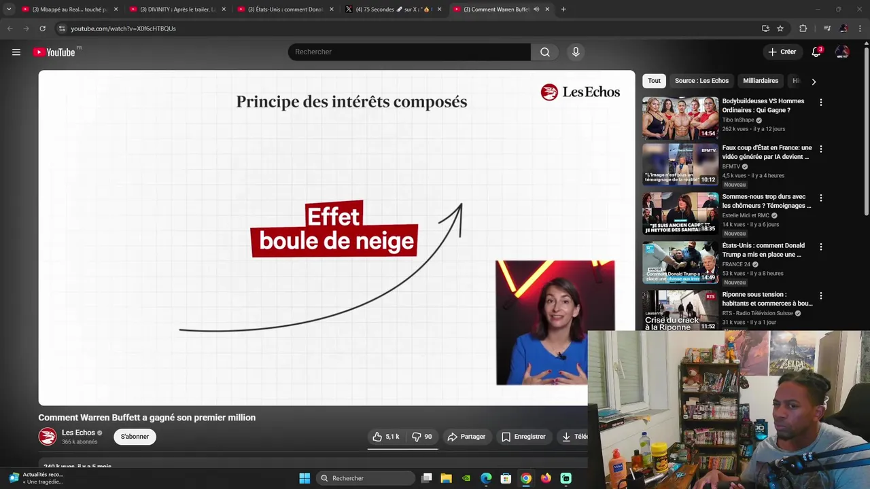Image resolution: width=870 pixels, height=489 pixels.
Task: Open options menu for Faux coup d'État video
Action: click(x=820, y=149)
